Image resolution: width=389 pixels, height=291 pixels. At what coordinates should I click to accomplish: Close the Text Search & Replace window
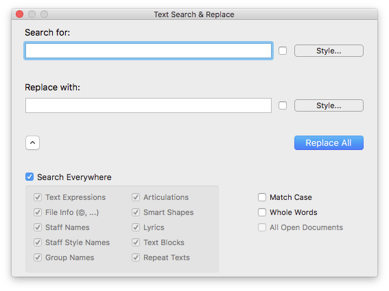click(20, 14)
